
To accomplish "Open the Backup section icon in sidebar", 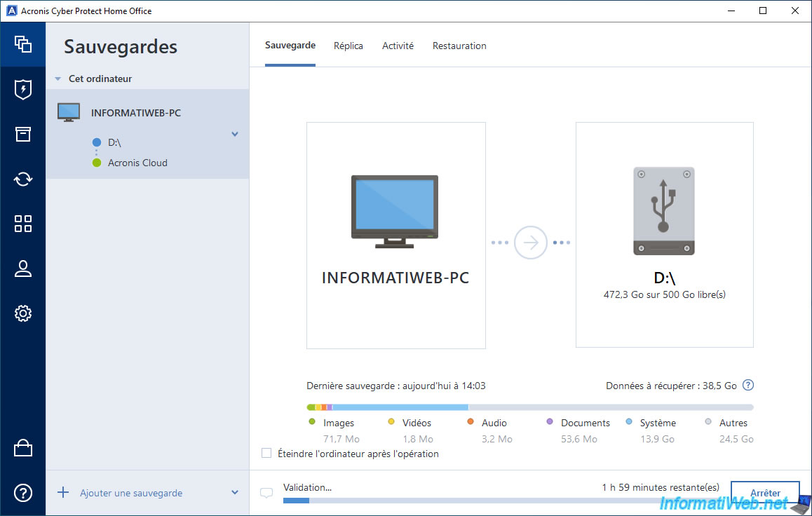I will 22,44.
